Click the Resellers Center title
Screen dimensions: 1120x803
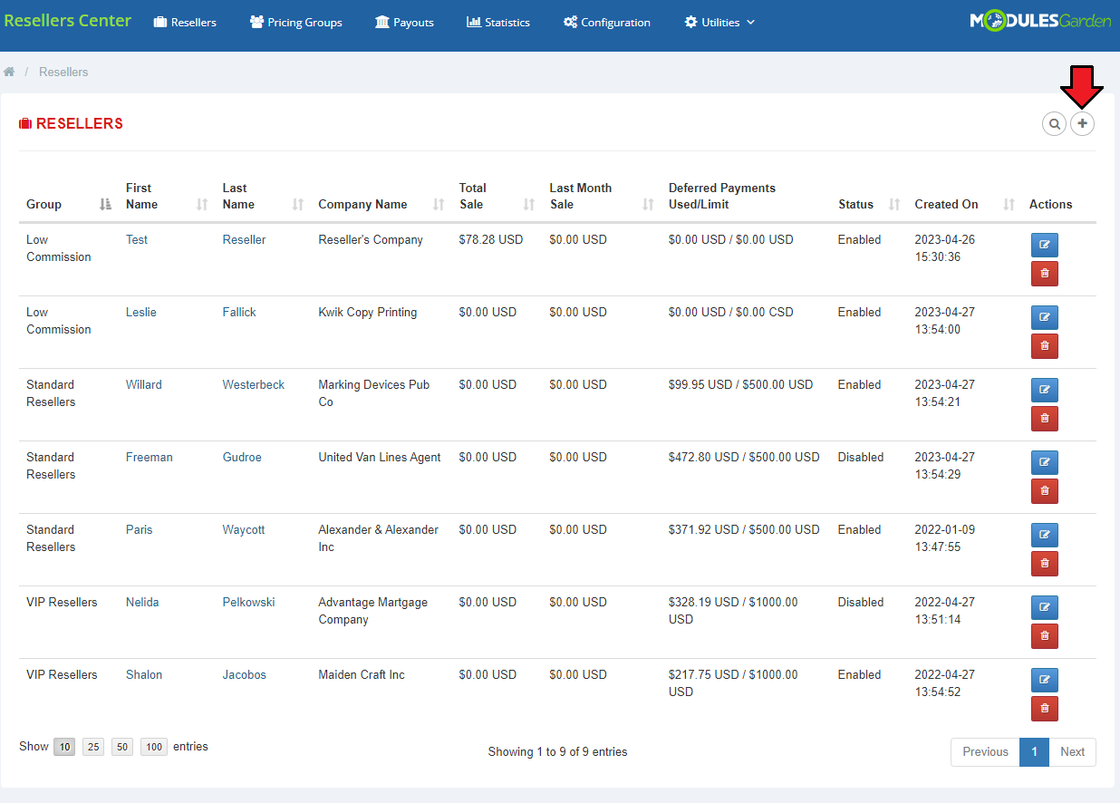coord(68,20)
